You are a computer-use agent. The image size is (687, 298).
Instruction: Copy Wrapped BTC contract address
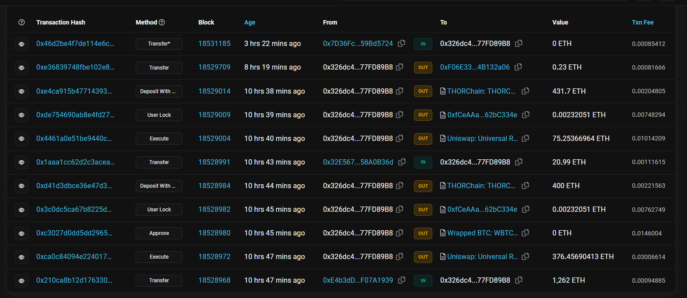(x=526, y=233)
